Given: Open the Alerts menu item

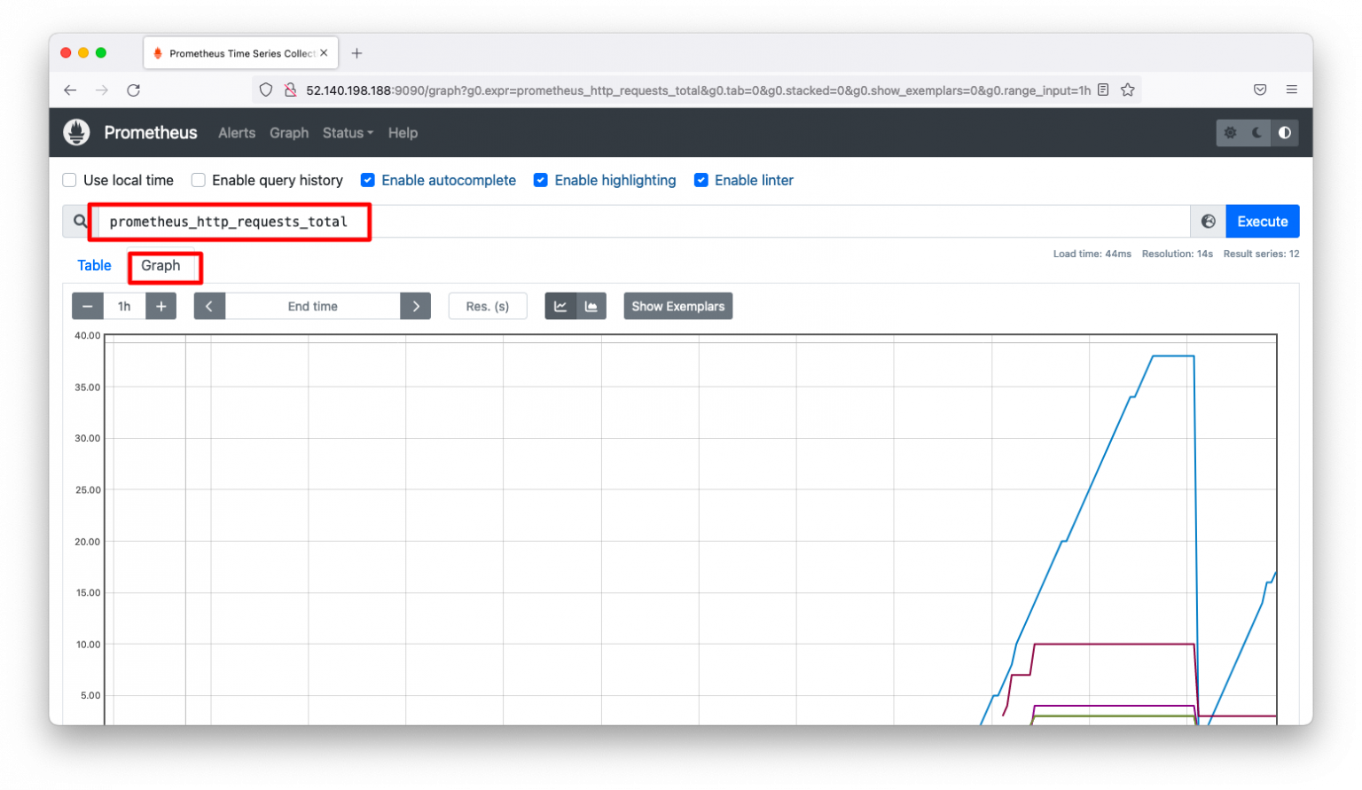Looking at the screenshot, I should 236,132.
